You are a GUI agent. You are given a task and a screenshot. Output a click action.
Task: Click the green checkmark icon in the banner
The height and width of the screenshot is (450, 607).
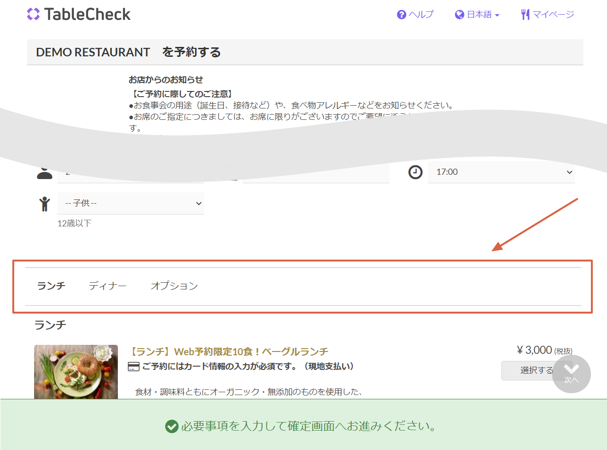point(171,426)
